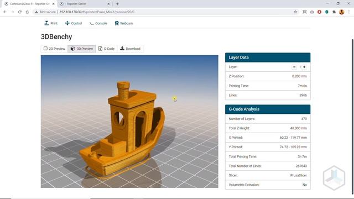Viewport: 354px width, 199px height.
Task: Click the Not secure site info warning
Action: [x=45, y=12]
